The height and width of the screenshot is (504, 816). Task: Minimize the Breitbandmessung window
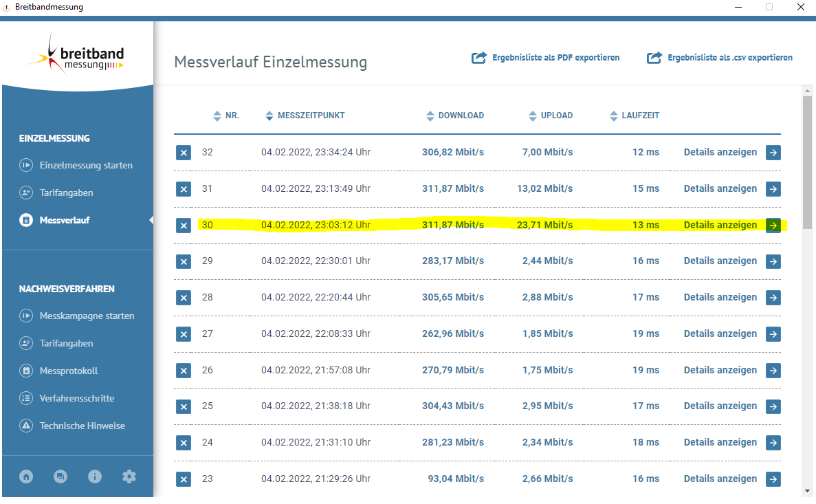pos(738,7)
